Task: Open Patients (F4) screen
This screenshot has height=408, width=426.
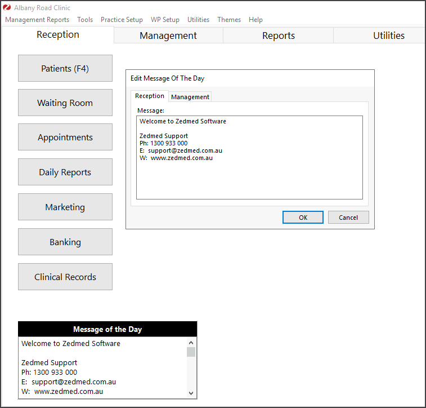Action: [65, 68]
